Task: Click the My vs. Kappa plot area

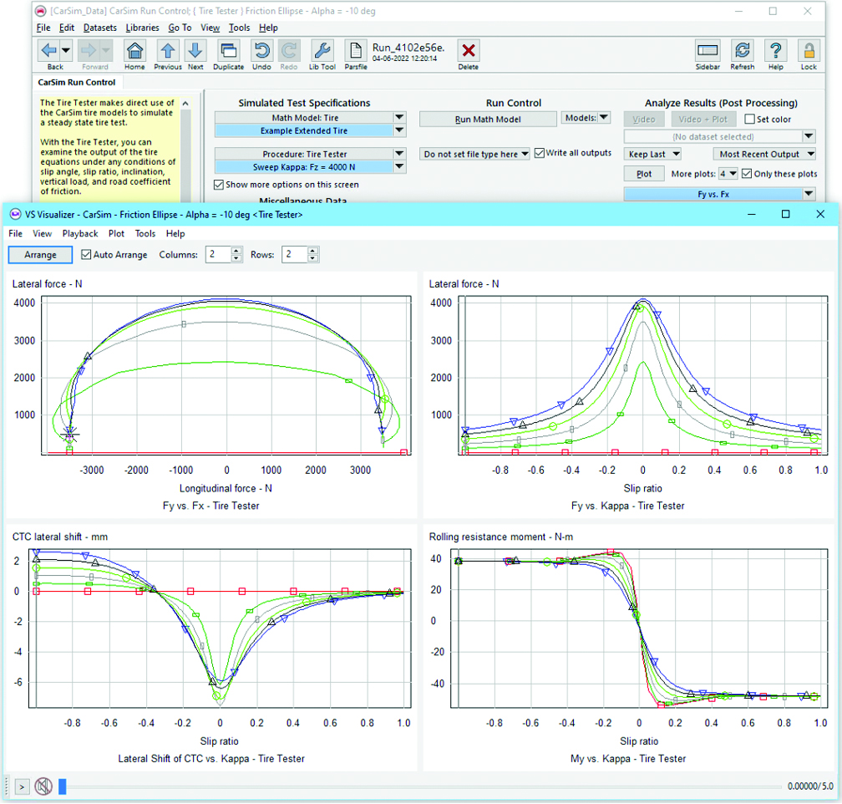Action: pos(639,628)
